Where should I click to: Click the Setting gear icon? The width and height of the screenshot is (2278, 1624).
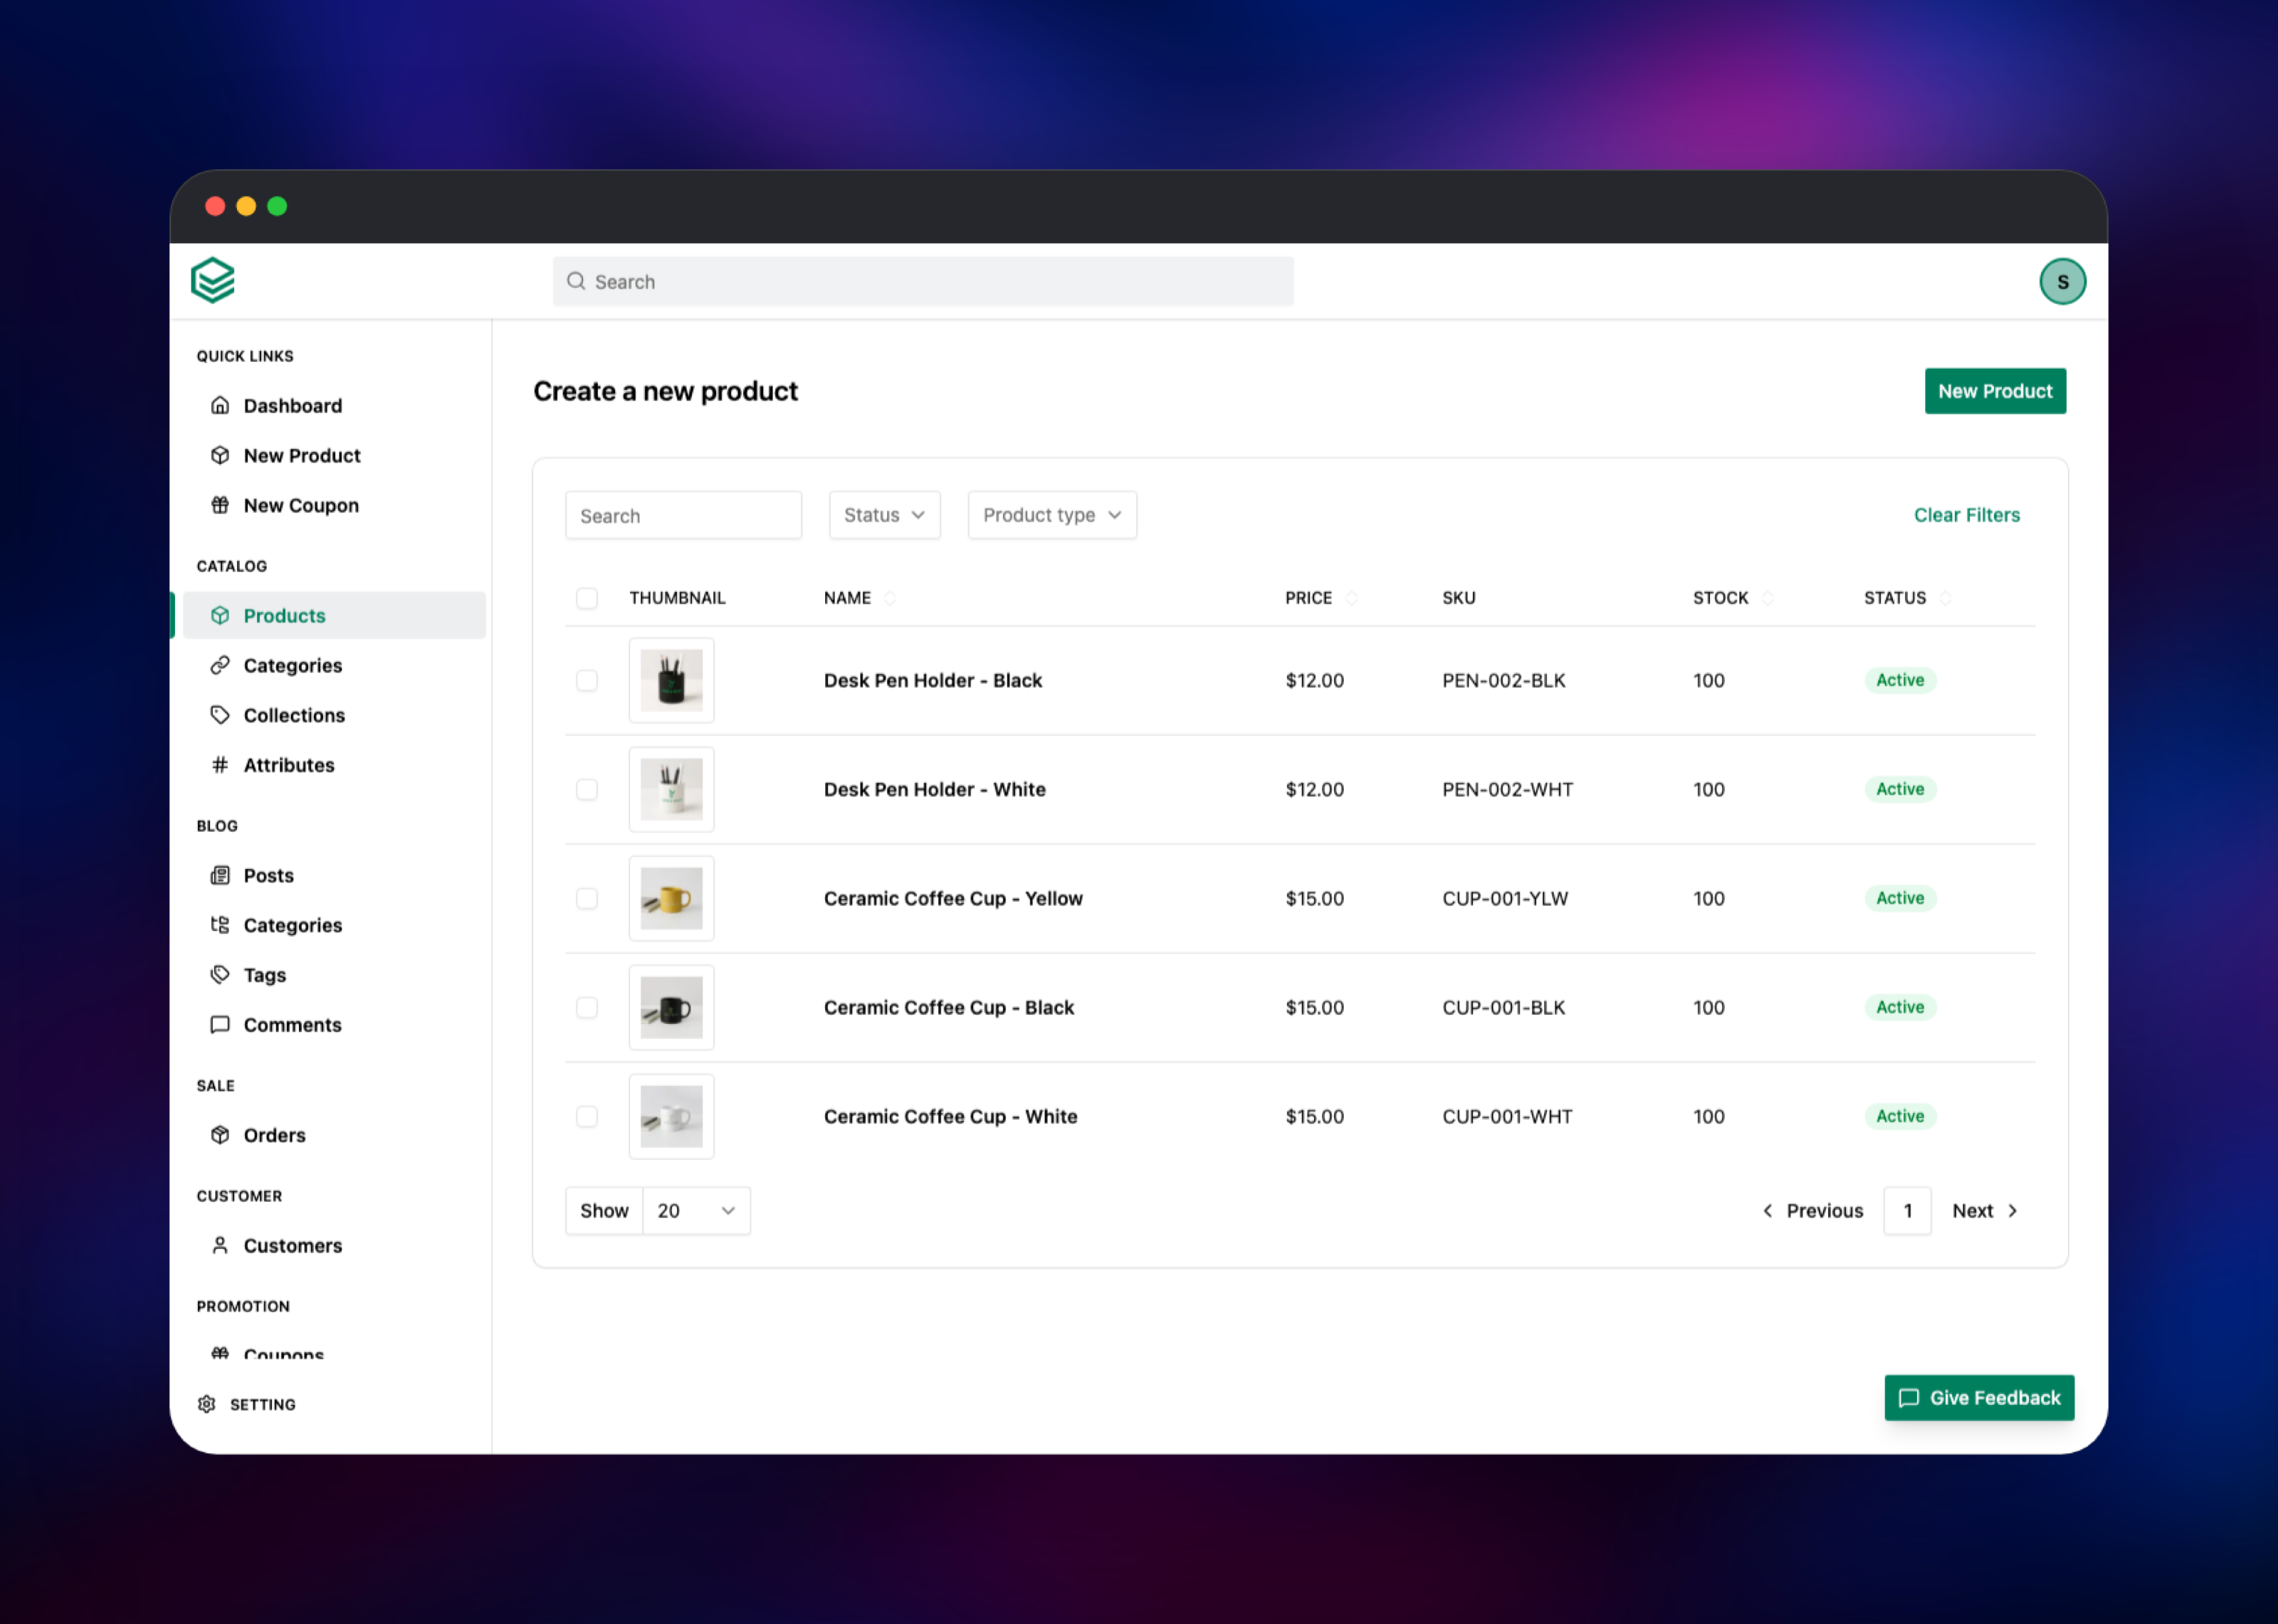coord(207,1404)
